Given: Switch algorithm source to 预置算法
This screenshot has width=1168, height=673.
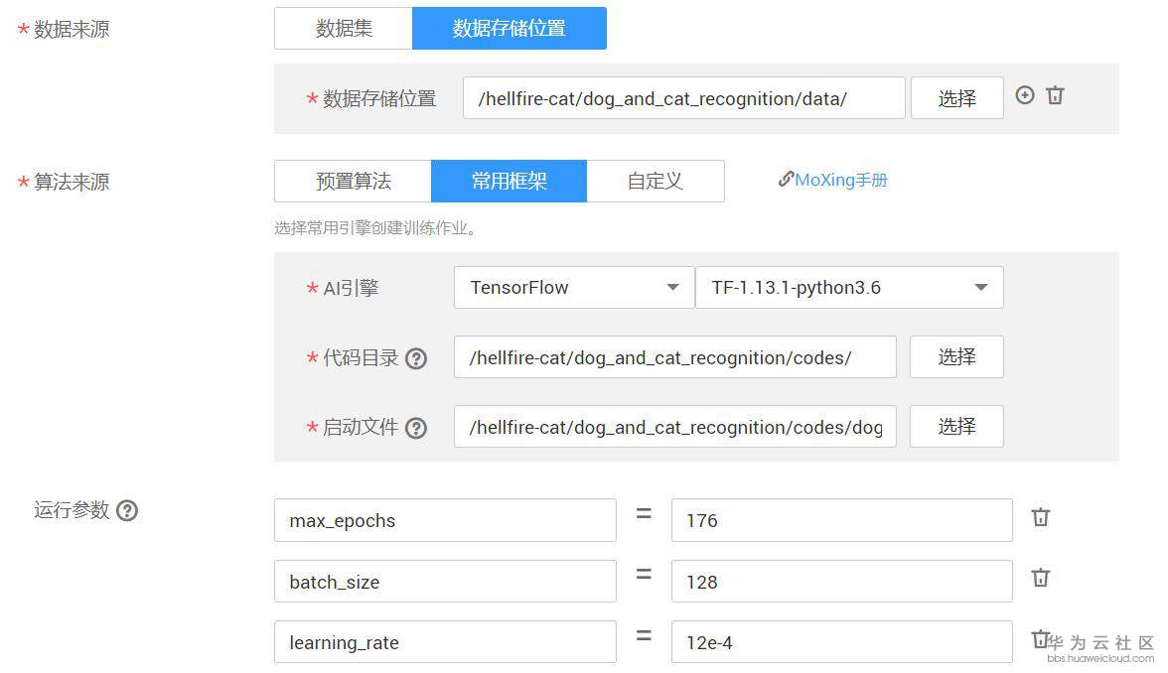Looking at the screenshot, I should 354,181.
